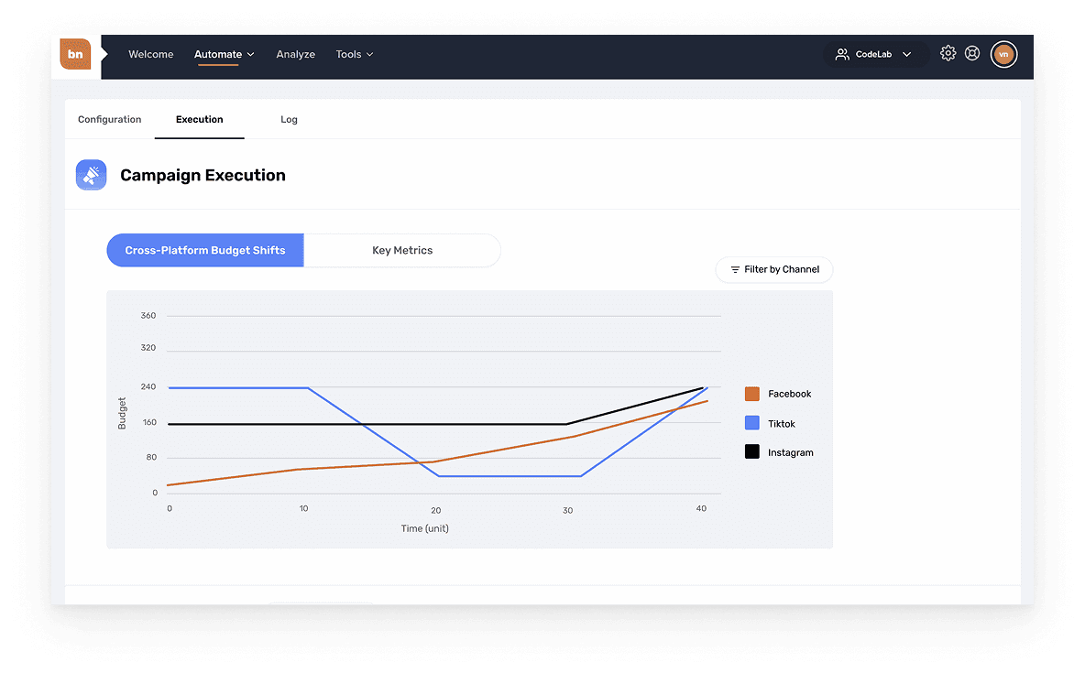The width and height of the screenshot is (1085, 673).
Task: Click the Tiktok blue legend swatch
Action: pyautogui.click(x=752, y=423)
